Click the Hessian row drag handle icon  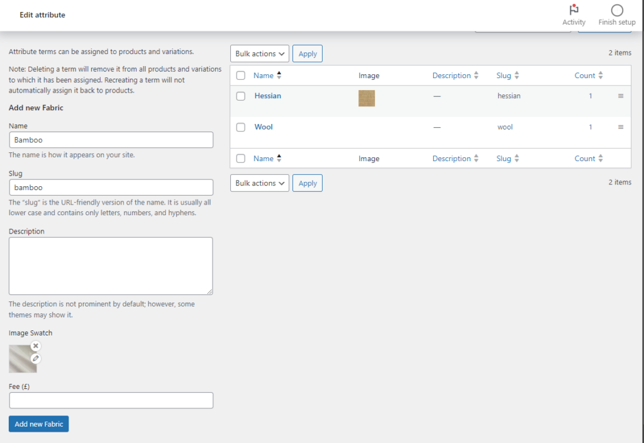point(620,96)
